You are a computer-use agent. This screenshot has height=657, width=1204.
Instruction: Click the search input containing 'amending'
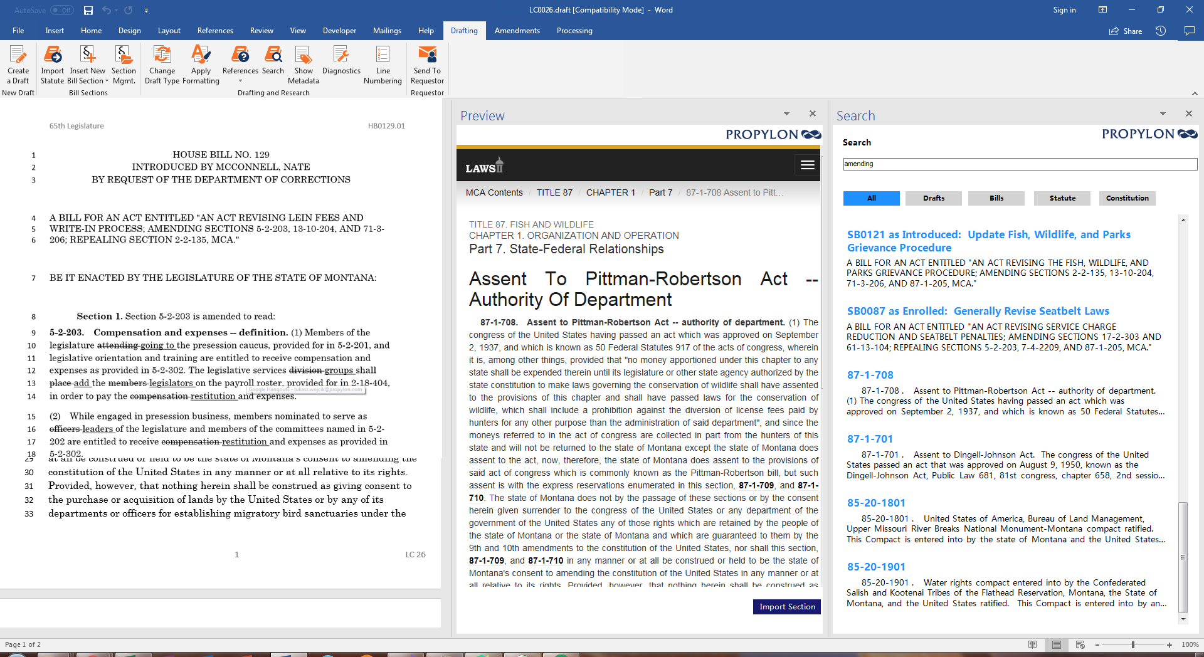pyautogui.click(x=1020, y=164)
